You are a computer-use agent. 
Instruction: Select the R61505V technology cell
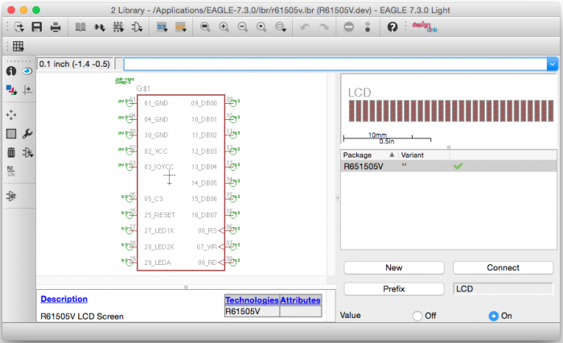pos(252,311)
